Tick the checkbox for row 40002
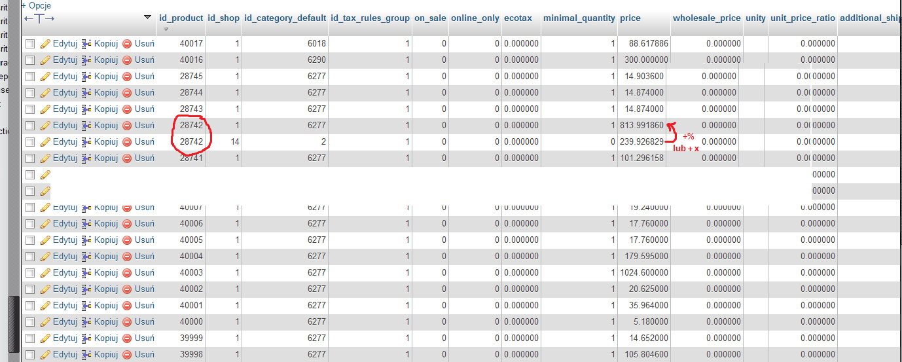This screenshot has width=902, height=362. coord(30,289)
